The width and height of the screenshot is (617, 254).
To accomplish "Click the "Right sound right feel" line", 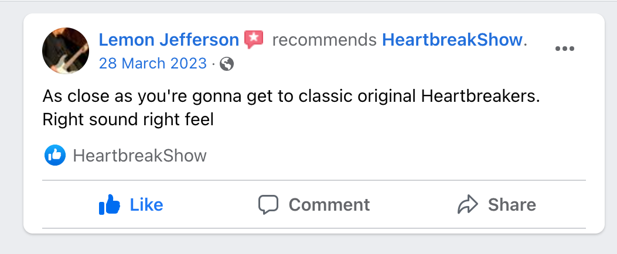I will [128, 119].
